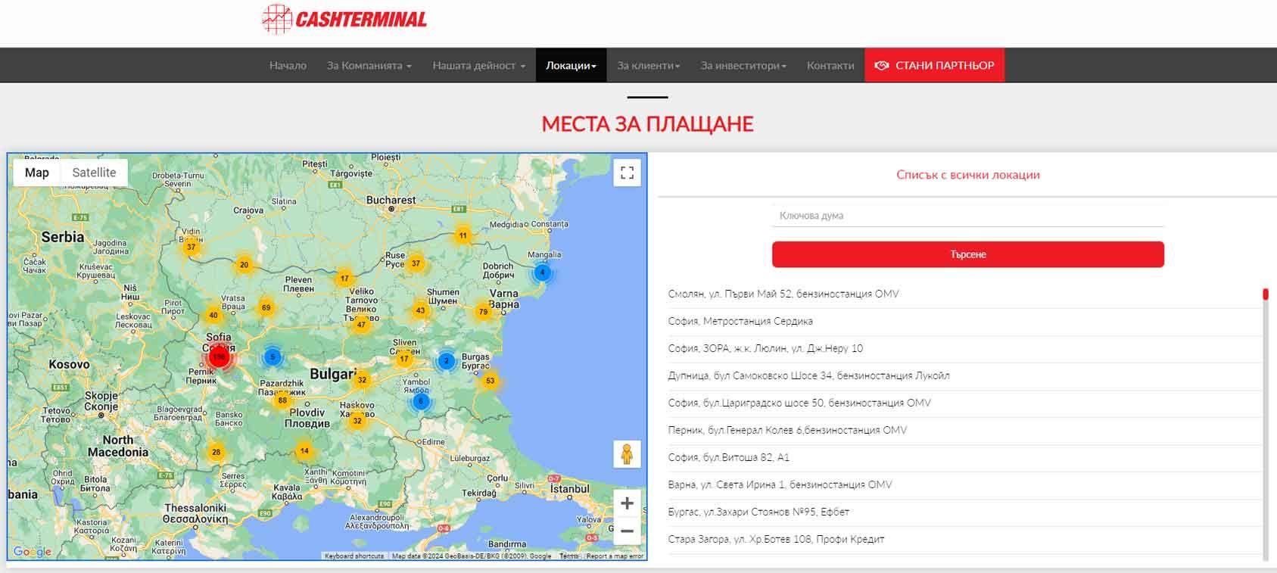Image resolution: width=1277 pixels, height=573 pixels.
Task: Expand the За Компанията dropdown menu
Action: click(369, 65)
